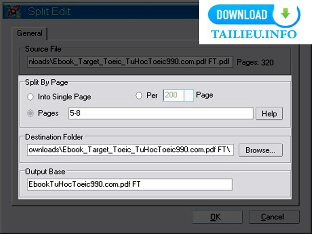The height and width of the screenshot is (234, 312).
Task: Click the green download arrow icon
Action: (x=285, y=13)
